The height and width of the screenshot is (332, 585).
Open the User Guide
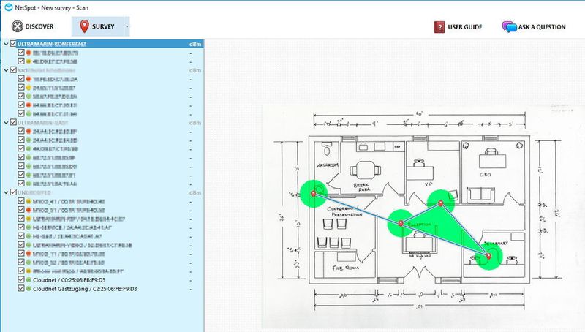click(458, 27)
